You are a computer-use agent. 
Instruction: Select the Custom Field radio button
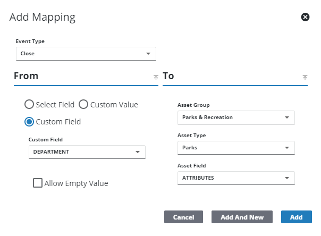point(29,122)
